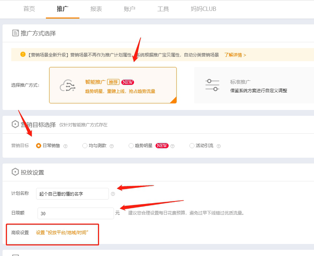
Task: Go to the 妈妈CLUB tab
Action: (x=203, y=9)
